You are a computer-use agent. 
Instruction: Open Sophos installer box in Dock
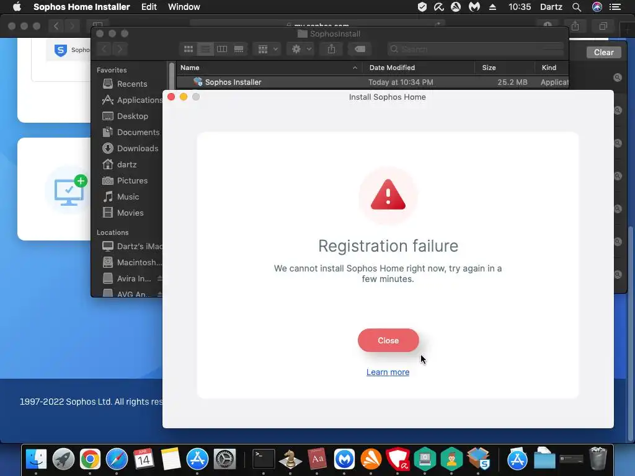tap(479, 458)
